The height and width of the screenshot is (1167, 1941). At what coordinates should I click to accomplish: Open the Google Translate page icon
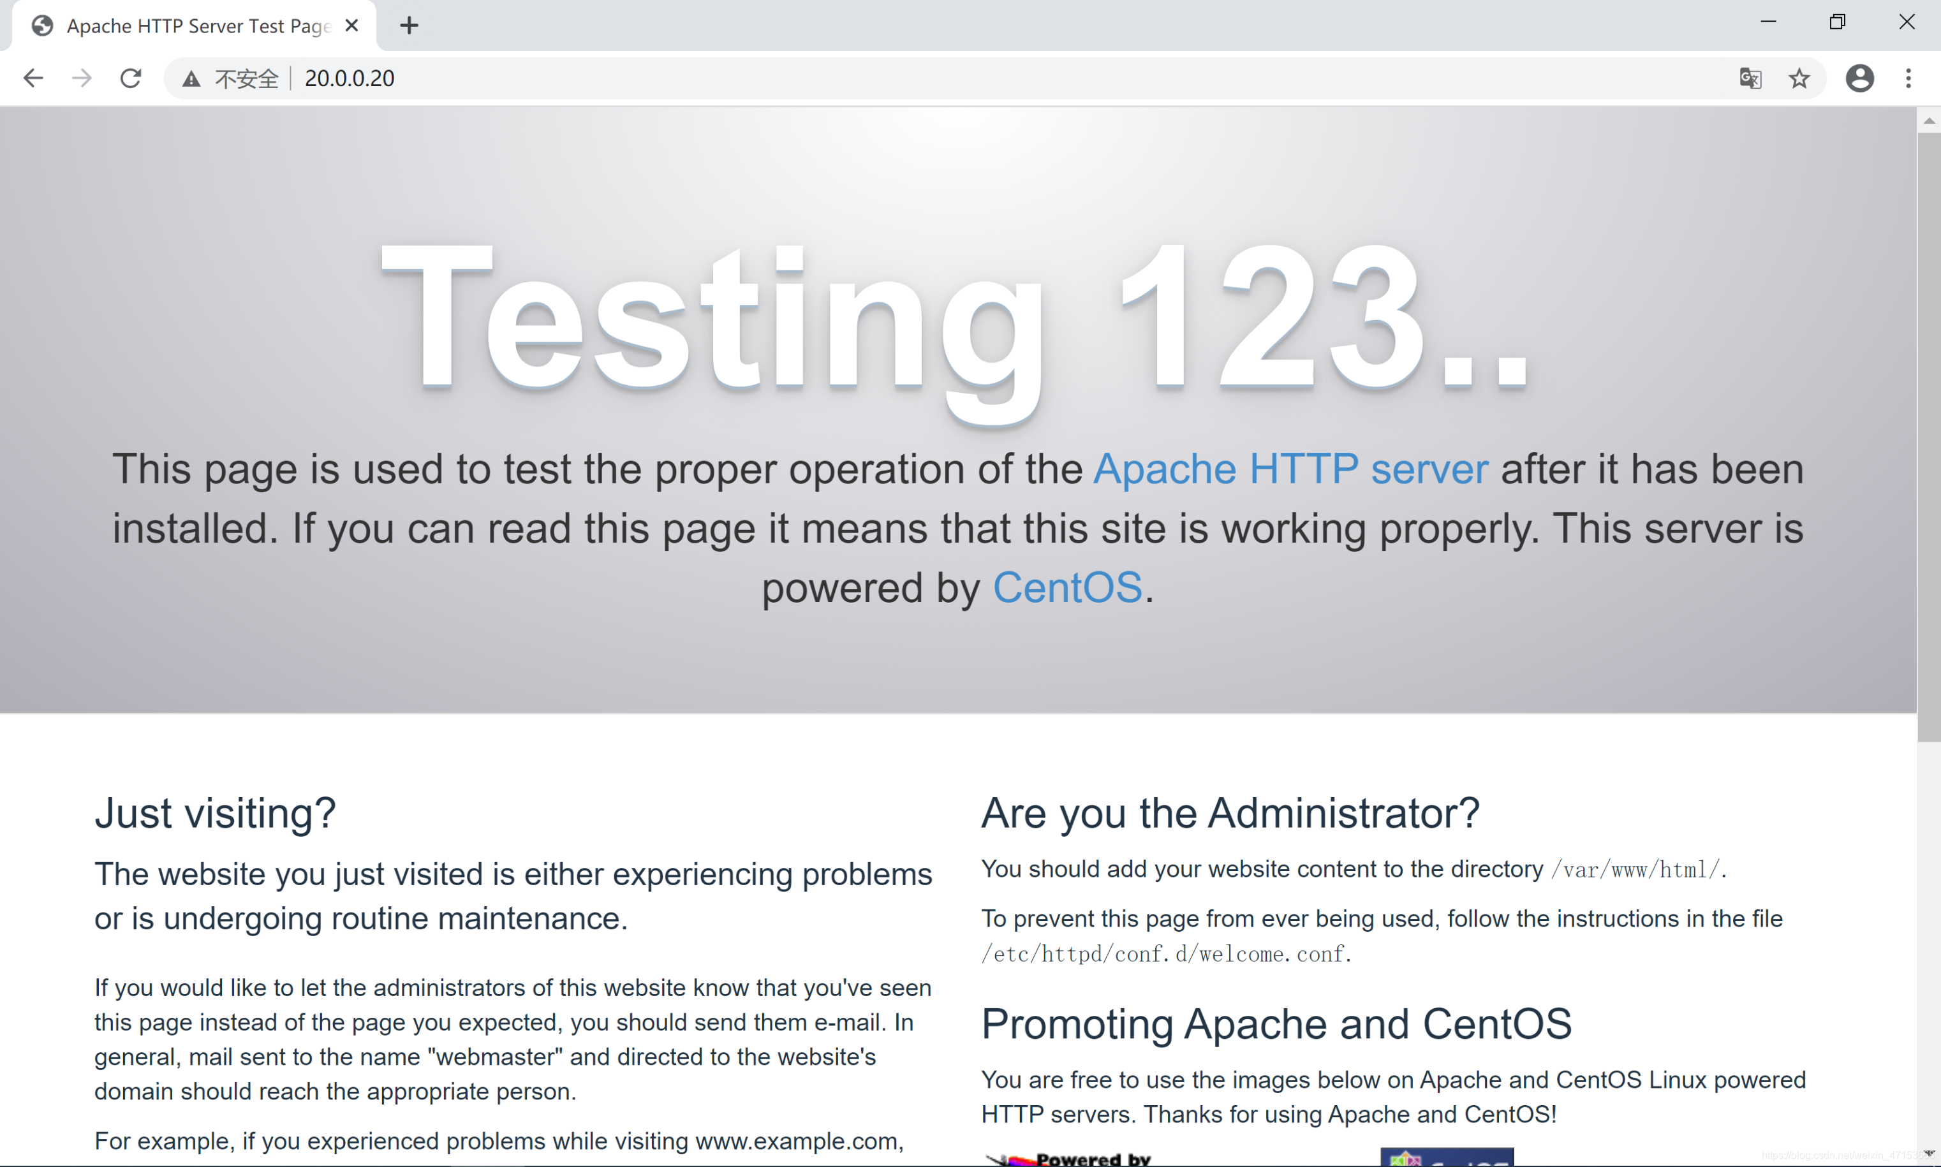[1750, 78]
